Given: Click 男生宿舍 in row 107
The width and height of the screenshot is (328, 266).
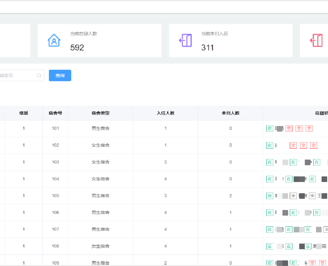Looking at the screenshot, I should [x=101, y=229].
